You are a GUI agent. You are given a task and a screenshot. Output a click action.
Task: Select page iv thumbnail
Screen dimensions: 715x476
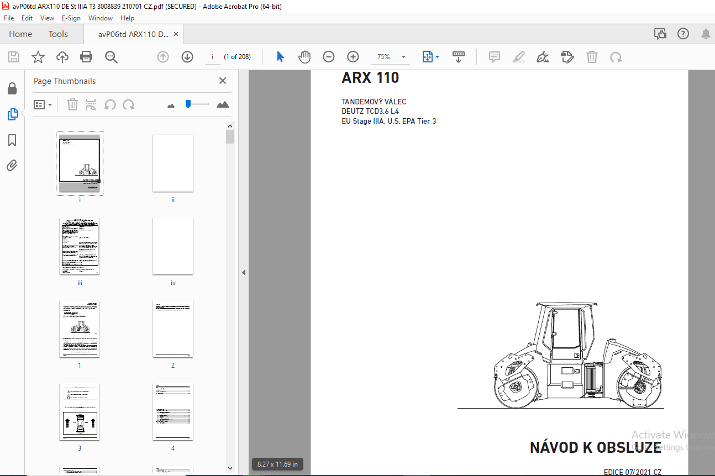point(173,246)
